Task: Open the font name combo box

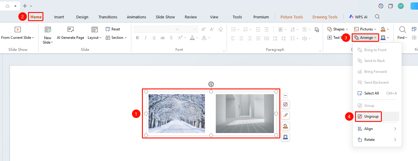Action: 157,29
